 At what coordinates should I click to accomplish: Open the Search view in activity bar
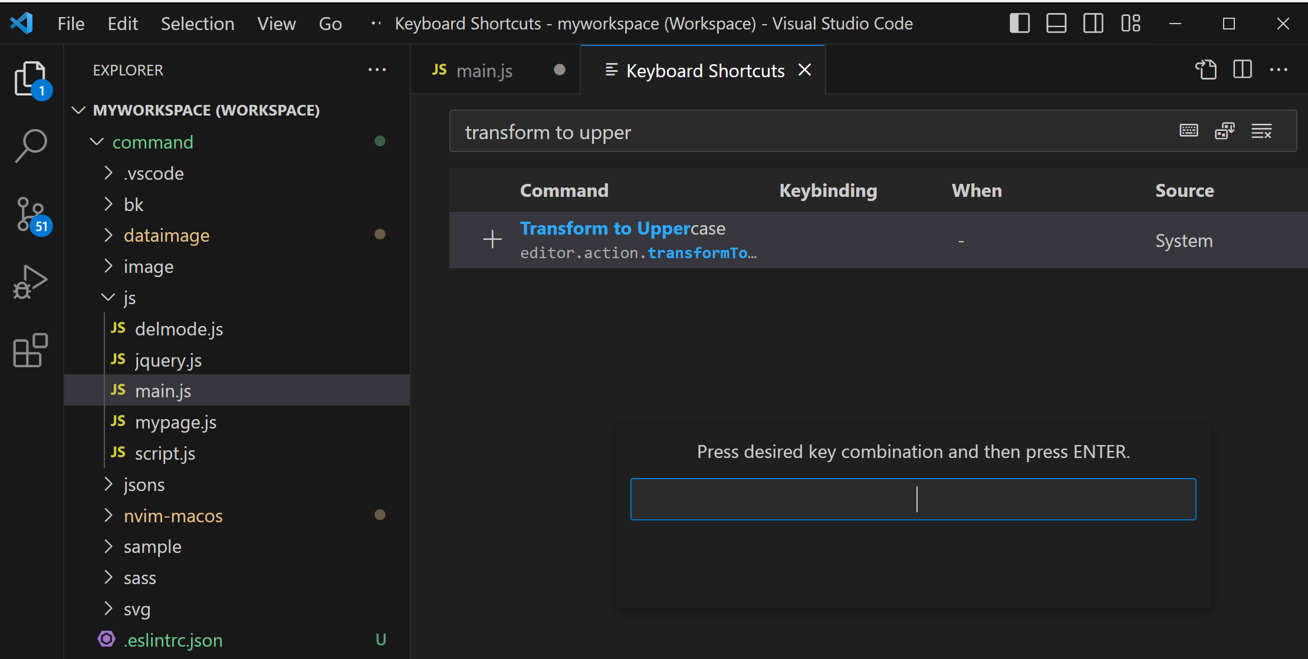pos(31,145)
